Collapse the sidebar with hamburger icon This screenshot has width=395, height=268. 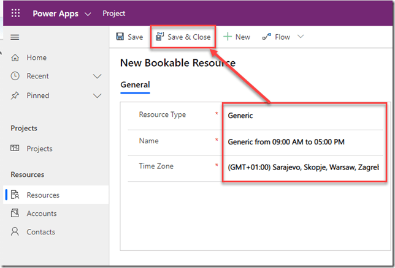pos(15,37)
